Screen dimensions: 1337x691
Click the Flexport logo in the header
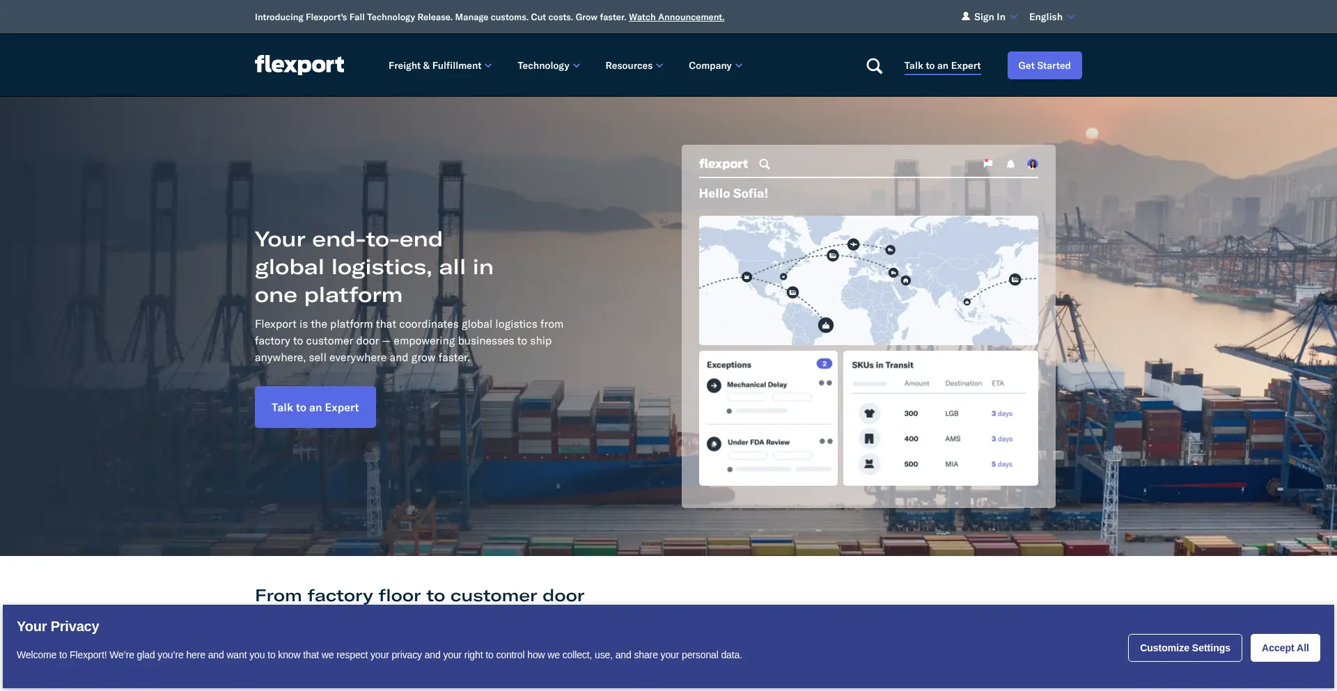(299, 65)
